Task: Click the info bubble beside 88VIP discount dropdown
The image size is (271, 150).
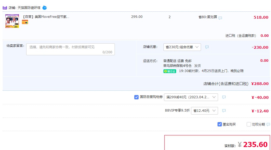Action: pos(224,110)
